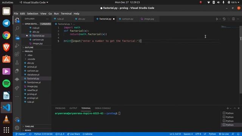Show Applications grid in the dock
The height and width of the screenshot is (136, 242).
pyautogui.click(x=6, y=130)
